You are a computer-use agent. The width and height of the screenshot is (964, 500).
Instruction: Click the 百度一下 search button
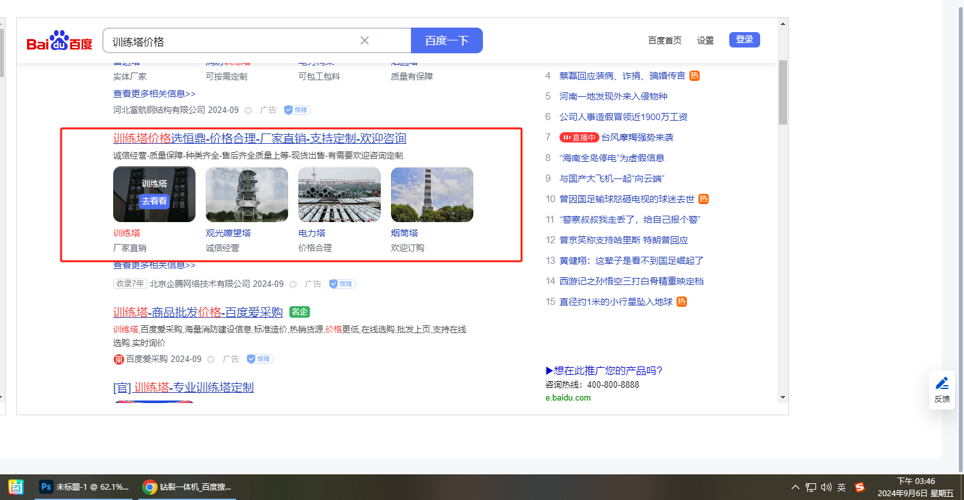(x=446, y=40)
